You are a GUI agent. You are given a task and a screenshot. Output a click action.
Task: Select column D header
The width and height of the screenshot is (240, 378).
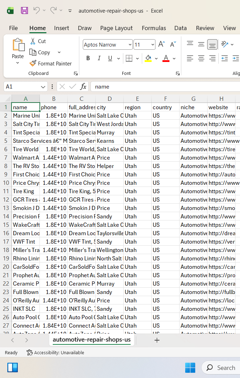click(x=110, y=99)
